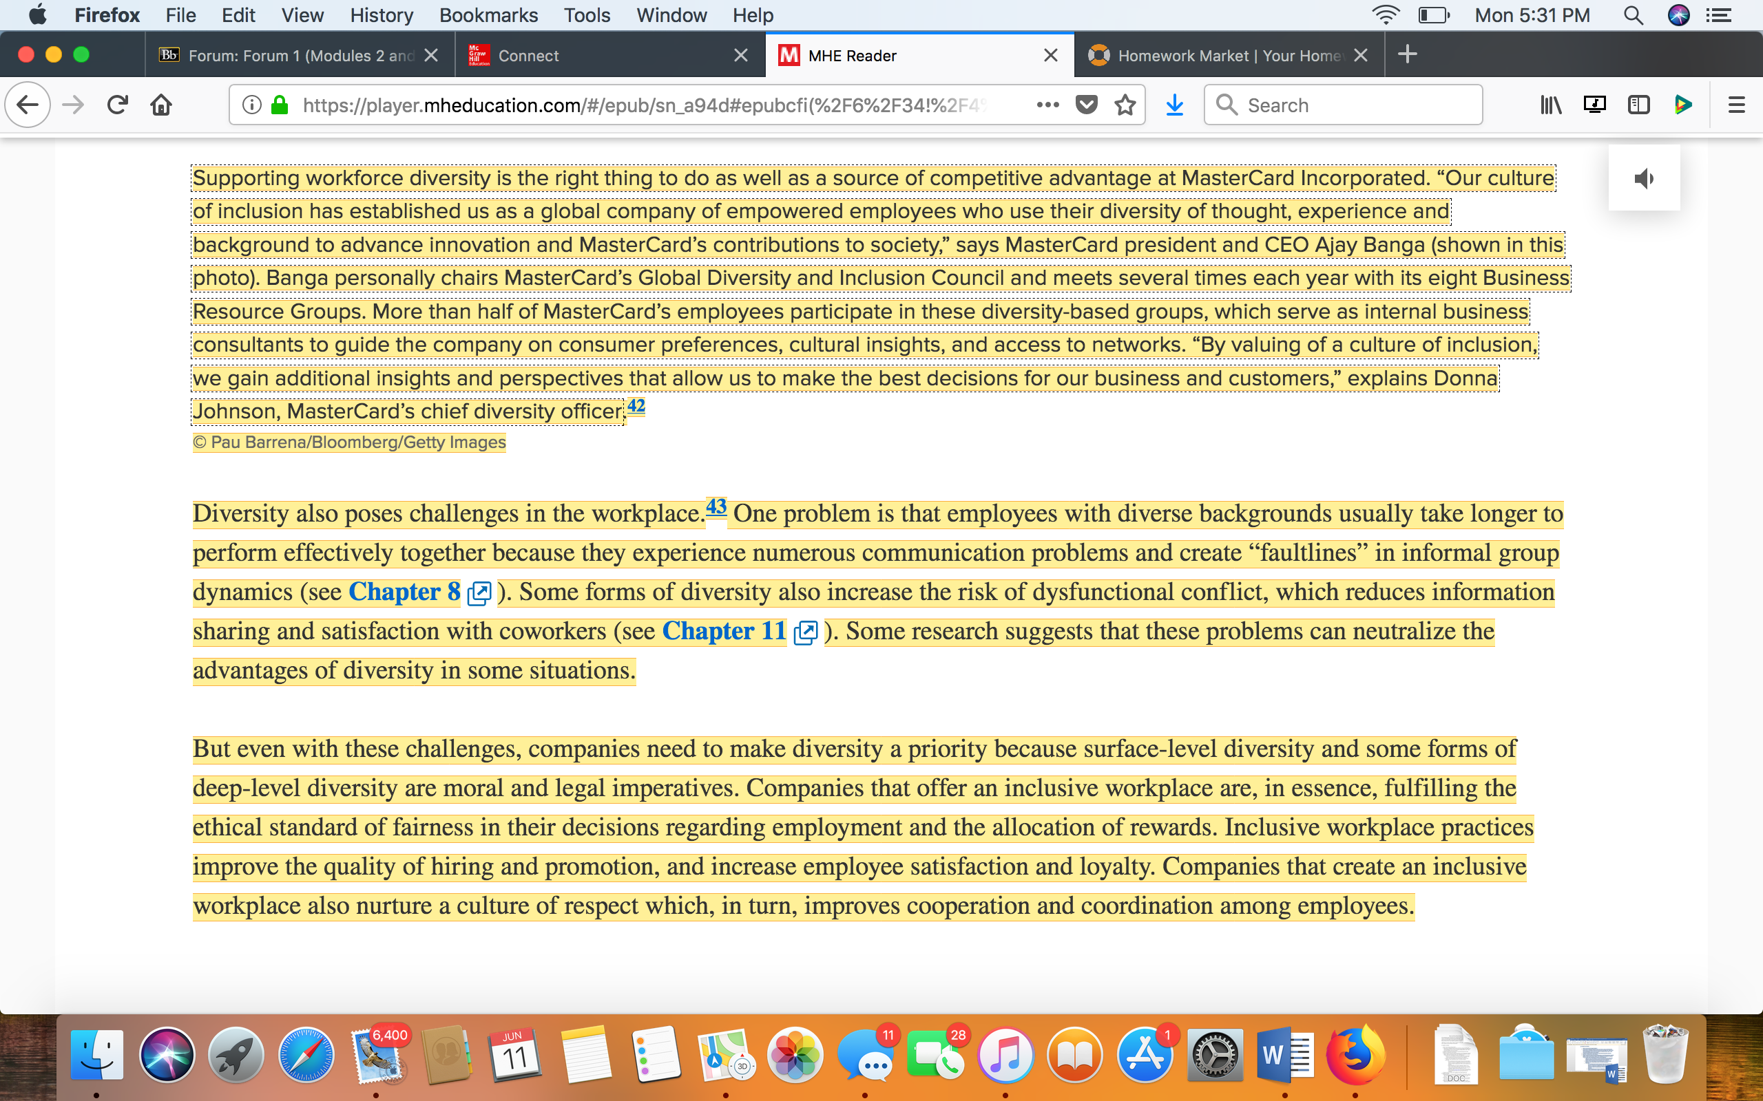Image resolution: width=1763 pixels, height=1101 pixels.
Task: Switch to the Homework Market tab
Action: (x=1229, y=55)
